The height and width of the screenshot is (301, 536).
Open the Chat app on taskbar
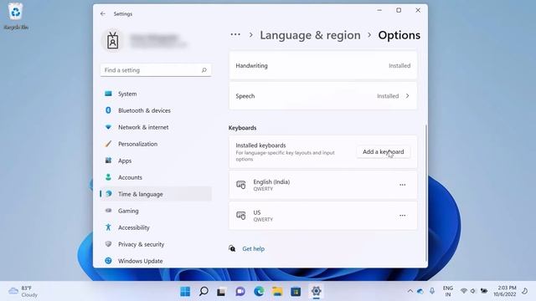pos(240,292)
